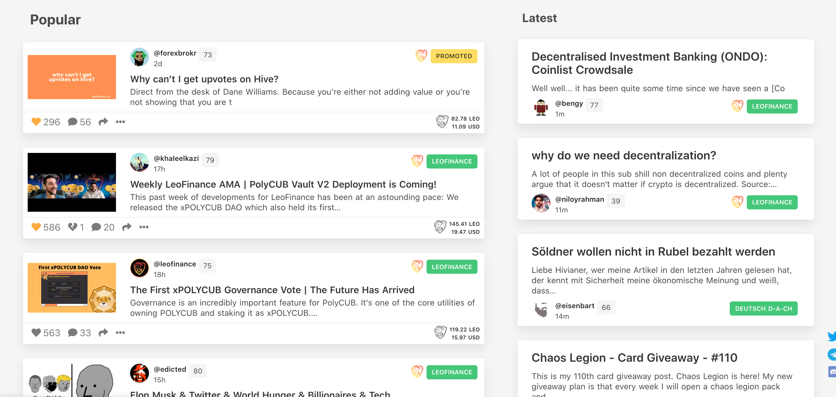Open comments on the Weekly LeoFinance AMA post
This screenshot has height=397, width=836.
click(x=96, y=227)
